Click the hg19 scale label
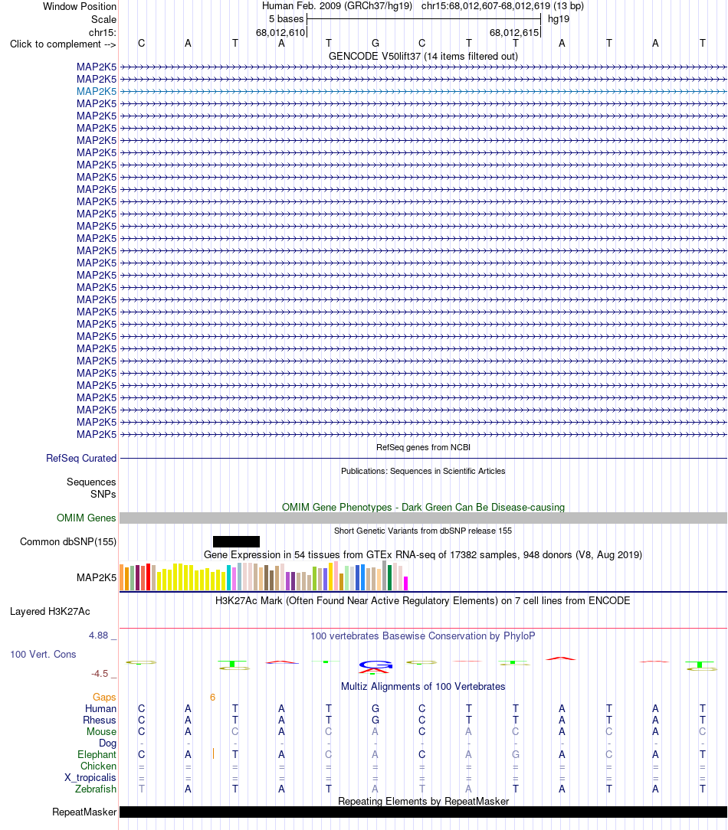 point(559,19)
